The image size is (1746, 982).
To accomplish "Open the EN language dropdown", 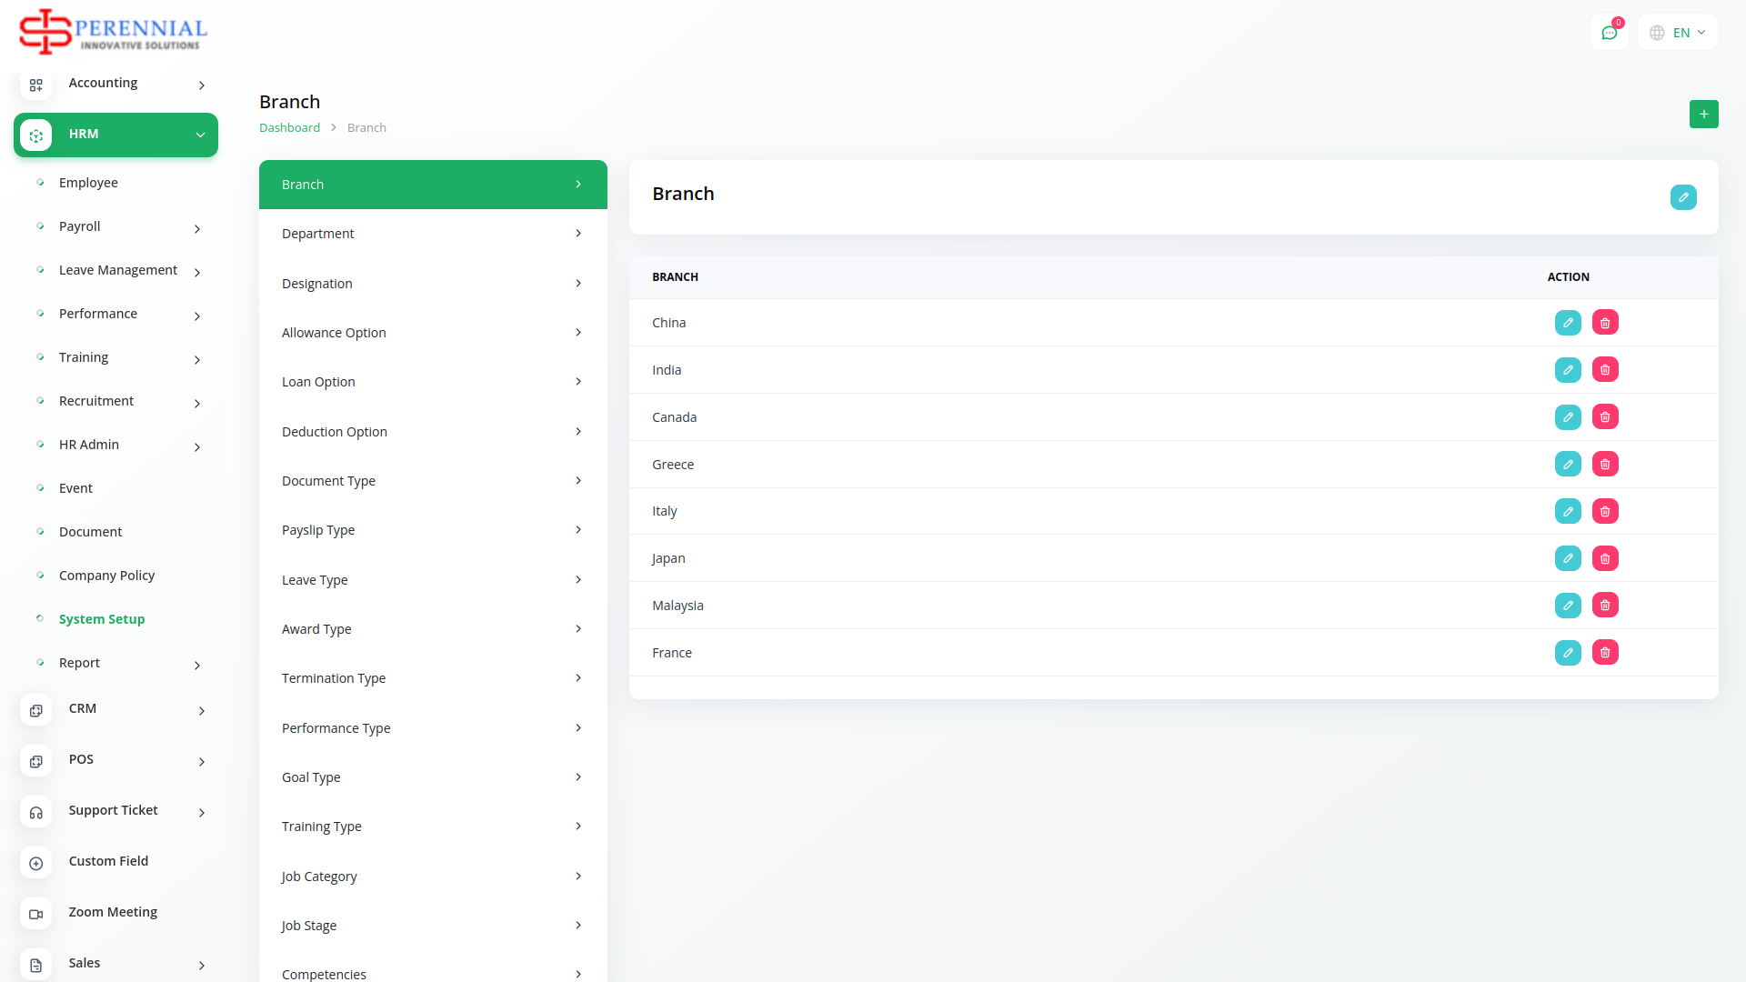I will (1678, 33).
